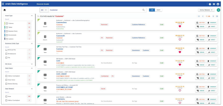Check the Business Terms filter
This screenshot has height=106, width=223.
pyautogui.click(x=7, y=31)
